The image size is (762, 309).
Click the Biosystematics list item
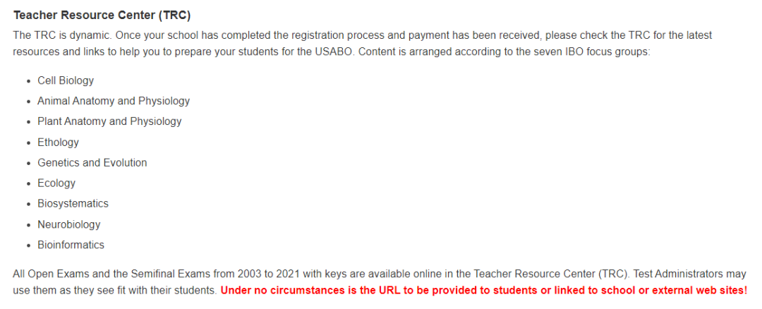tap(73, 204)
